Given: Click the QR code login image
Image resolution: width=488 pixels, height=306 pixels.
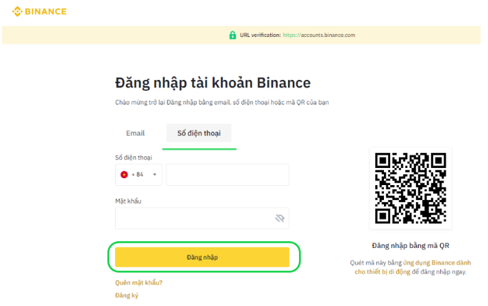Looking at the screenshot, I should (411, 189).
